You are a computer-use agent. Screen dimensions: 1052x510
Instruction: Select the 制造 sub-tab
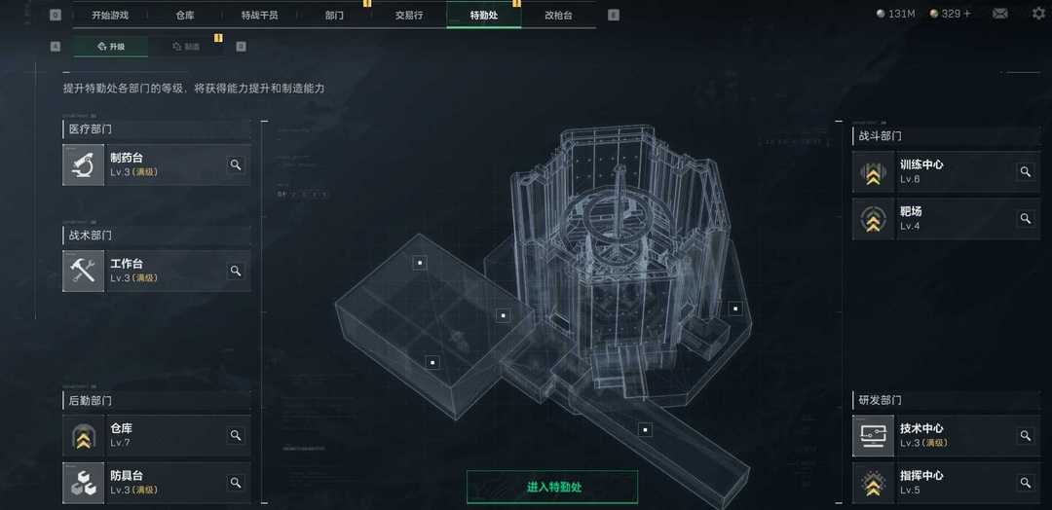click(186, 47)
